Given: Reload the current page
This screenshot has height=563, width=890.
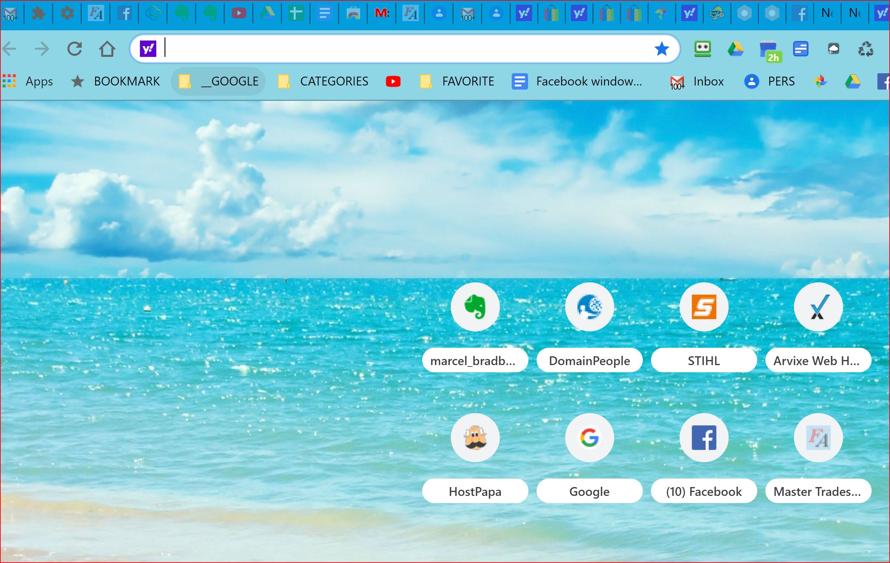Looking at the screenshot, I should [75, 49].
